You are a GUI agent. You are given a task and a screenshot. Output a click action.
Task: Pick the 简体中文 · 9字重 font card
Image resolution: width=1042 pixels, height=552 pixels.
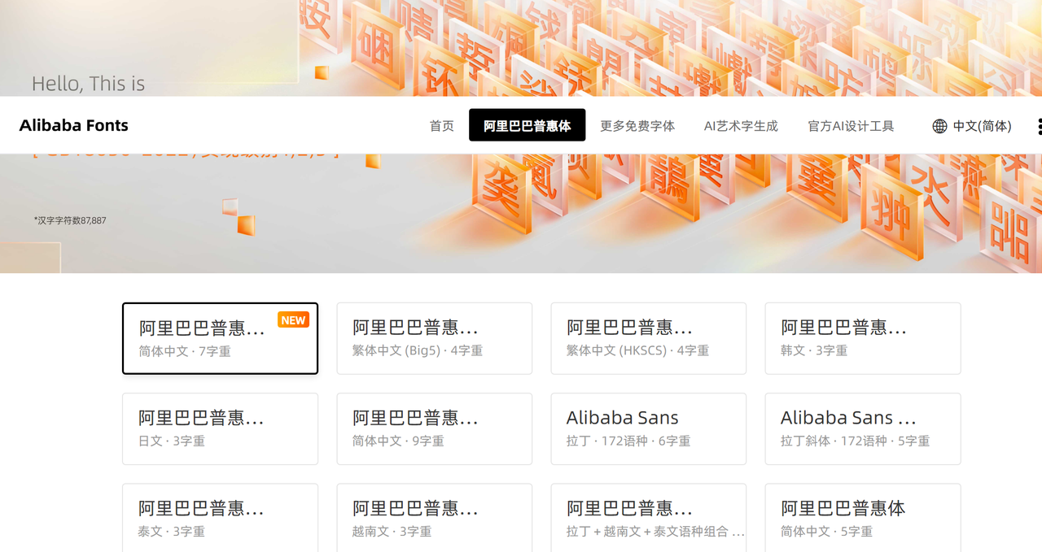pos(434,428)
